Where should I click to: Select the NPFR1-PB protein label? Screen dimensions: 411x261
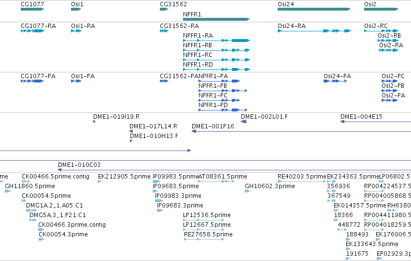[213, 86]
